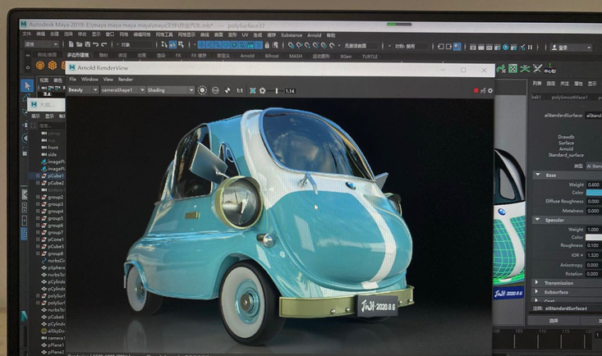
Task: Toggle the cyan crop region icon
Action: click(253, 91)
